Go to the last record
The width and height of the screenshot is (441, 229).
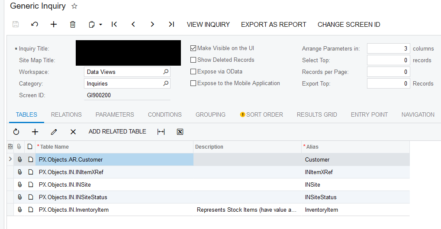coord(171,25)
